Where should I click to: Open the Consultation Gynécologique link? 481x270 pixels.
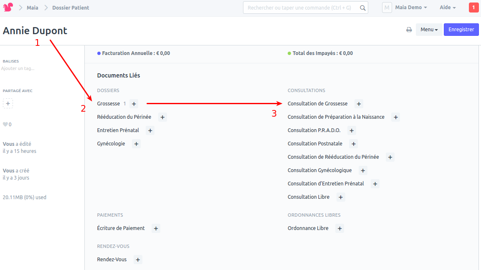click(319, 170)
